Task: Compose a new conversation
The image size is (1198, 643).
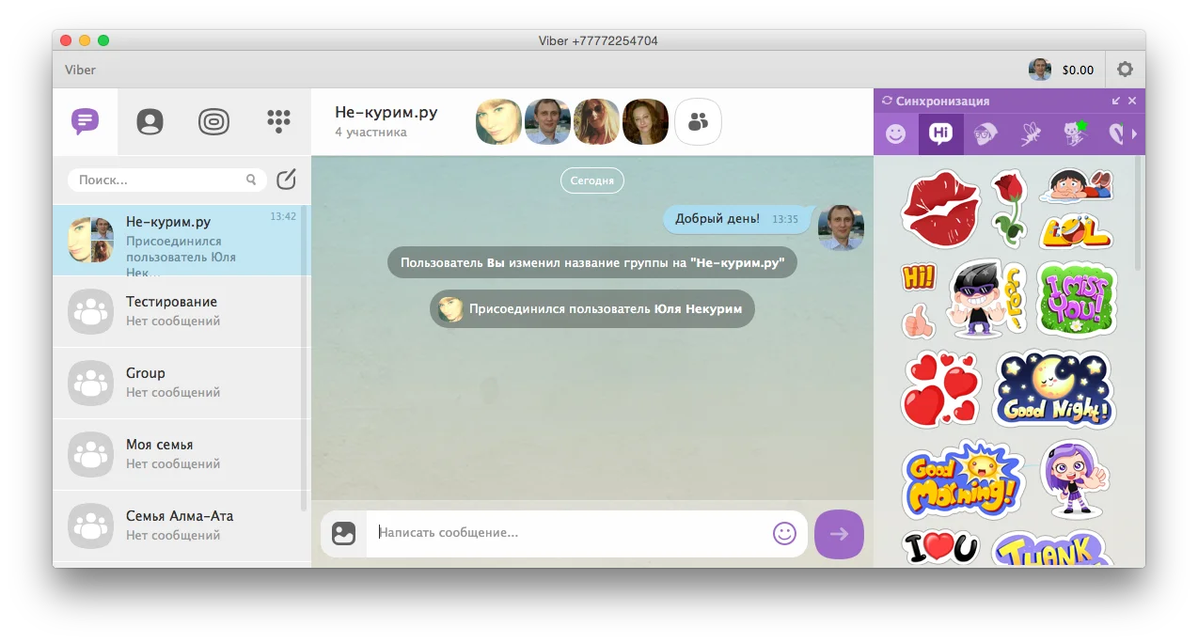Action: pos(287,179)
